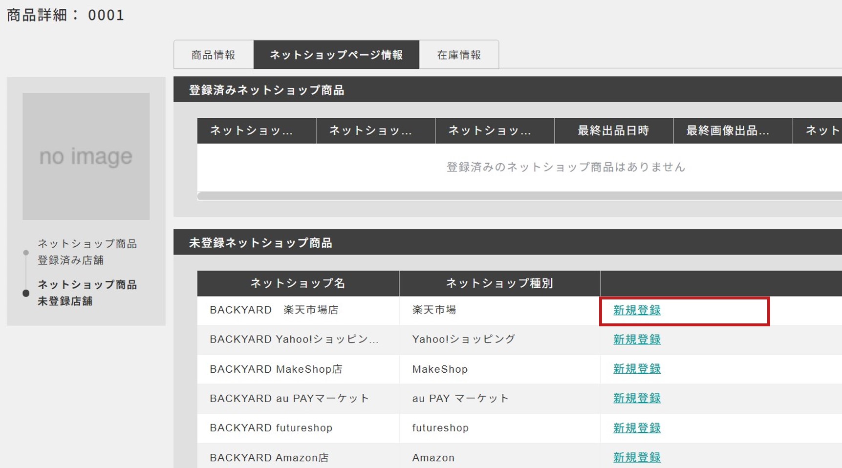Click the ネットショップ名 column header
The width and height of the screenshot is (842, 468).
point(298,283)
